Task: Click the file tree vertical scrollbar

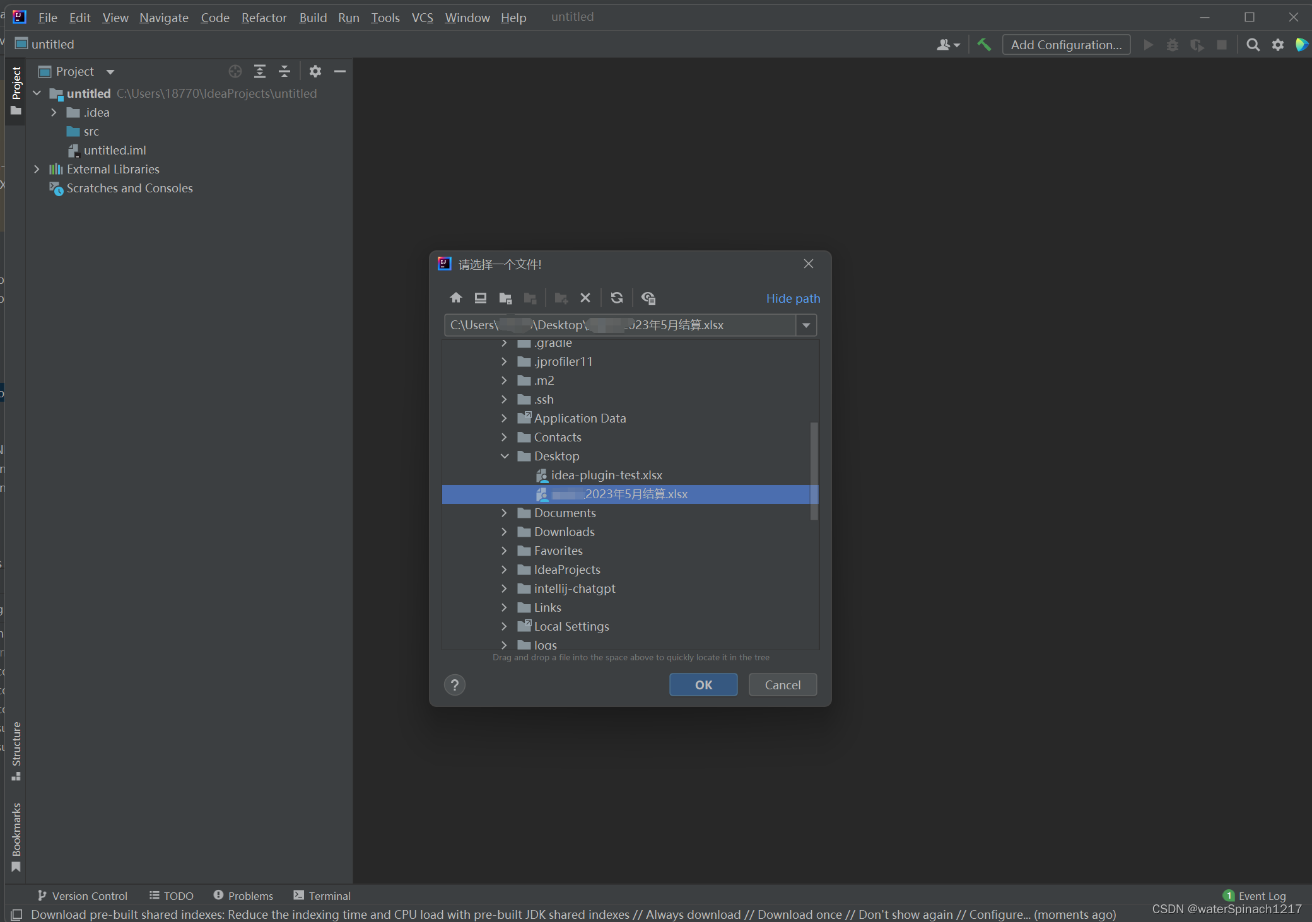Action: (814, 470)
